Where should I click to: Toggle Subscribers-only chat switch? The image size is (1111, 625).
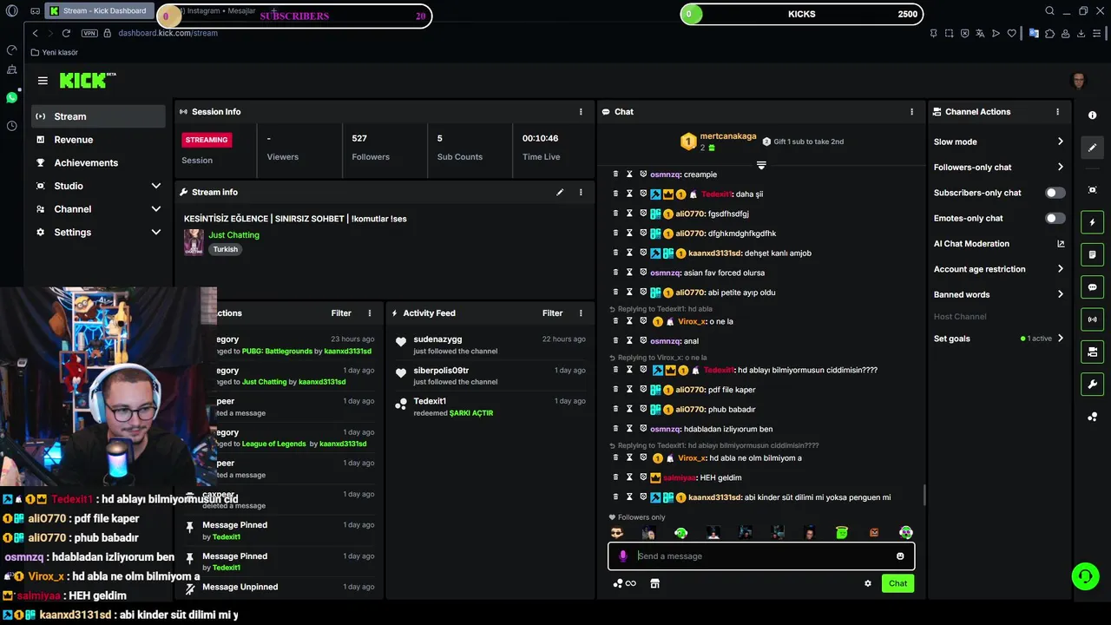[x=1055, y=193]
